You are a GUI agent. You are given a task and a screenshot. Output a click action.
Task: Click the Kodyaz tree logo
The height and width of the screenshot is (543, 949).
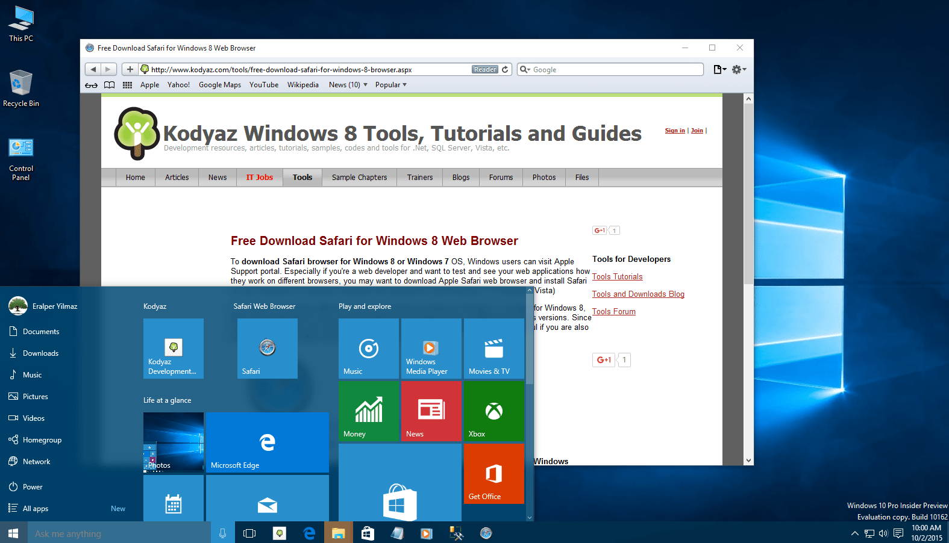click(137, 134)
